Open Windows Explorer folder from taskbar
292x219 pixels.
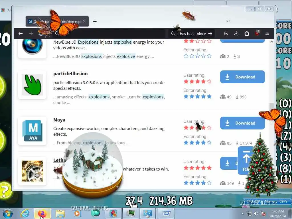[60, 214]
